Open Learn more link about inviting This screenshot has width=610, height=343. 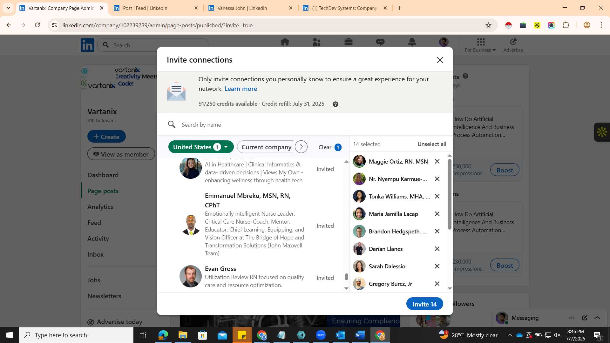[x=241, y=89]
